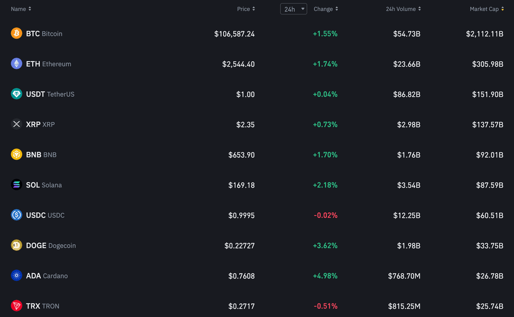Click the BNB coin icon
The image size is (514, 317).
click(16, 154)
